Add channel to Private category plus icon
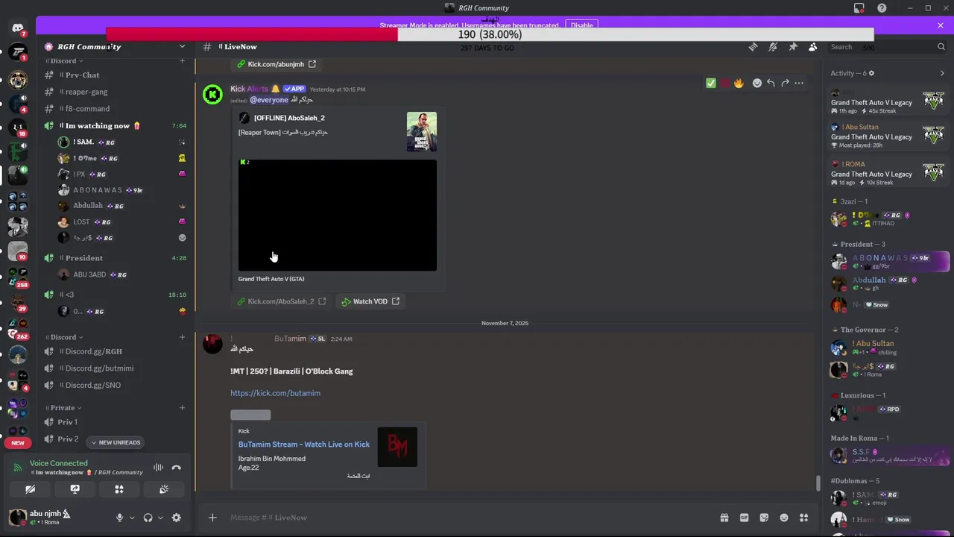This screenshot has width=954, height=537. point(182,408)
